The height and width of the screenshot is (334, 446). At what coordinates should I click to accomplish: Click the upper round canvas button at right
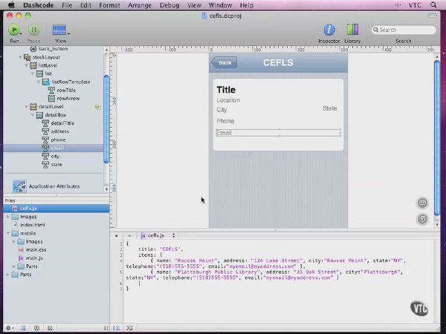pyautogui.click(x=422, y=203)
